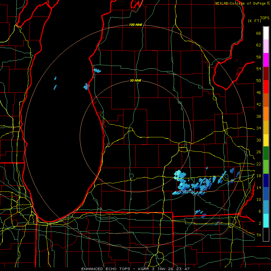Click the 'TOPS' legend heading
The width and height of the screenshot is (271, 271).
[265, 18]
